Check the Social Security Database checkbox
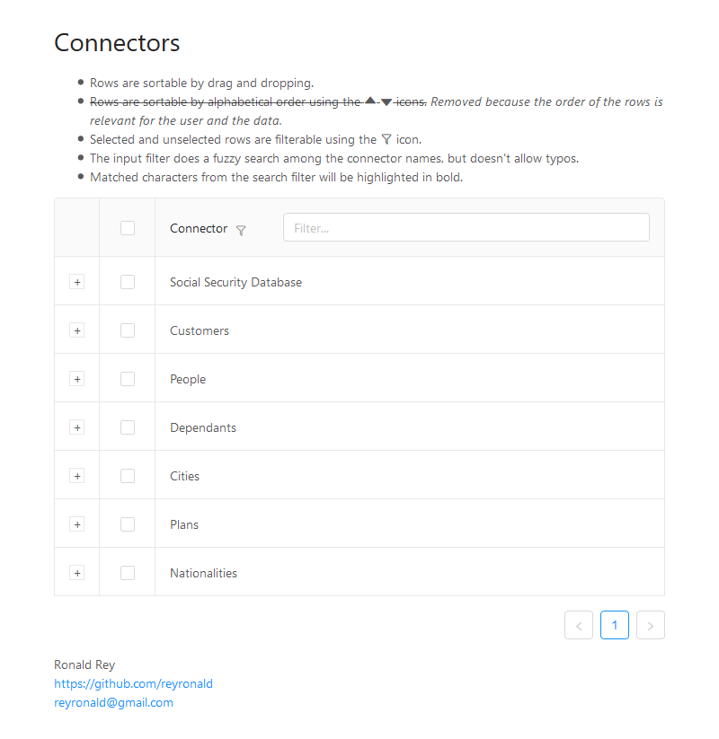The width and height of the screenshot is (719, 739). [x=128, y=282]
